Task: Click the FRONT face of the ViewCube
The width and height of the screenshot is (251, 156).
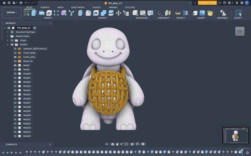Action: tap(240, 31)
